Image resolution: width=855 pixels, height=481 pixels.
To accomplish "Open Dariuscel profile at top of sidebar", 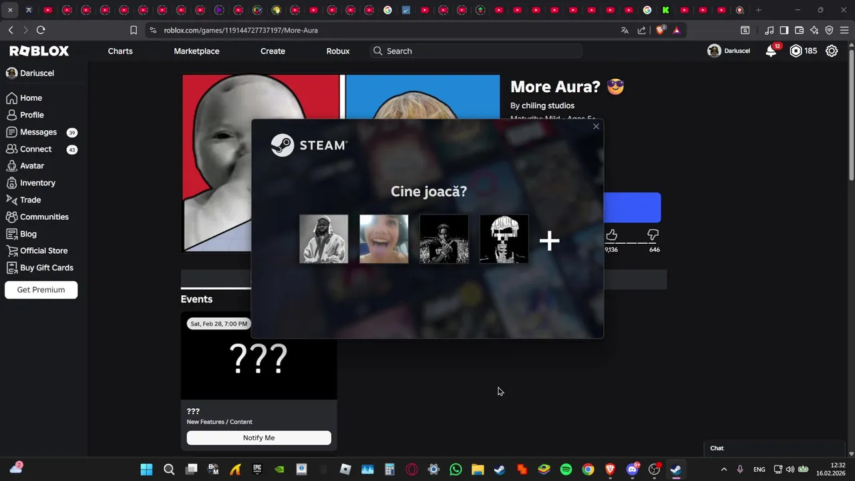I will click(30, 73).
